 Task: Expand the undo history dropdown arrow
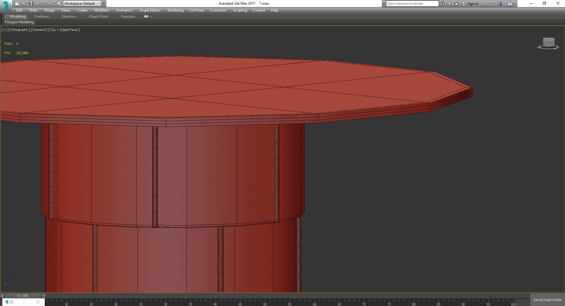point(43,4)
